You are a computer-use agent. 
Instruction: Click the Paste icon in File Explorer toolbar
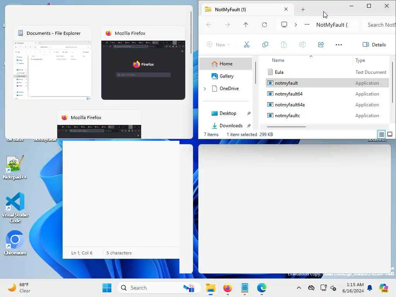pos(283,45)
